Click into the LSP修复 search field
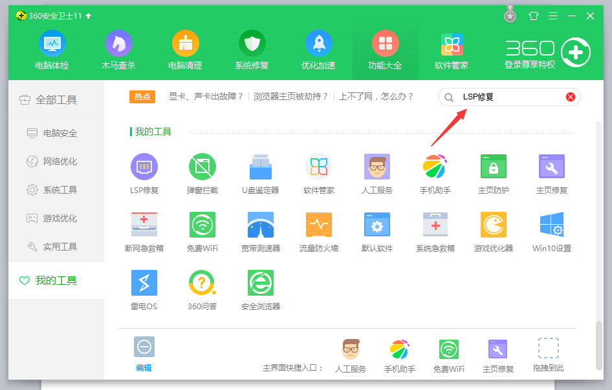Image resolution: width=612 pixels, height=390 pixels. click(x=509, y=97)
